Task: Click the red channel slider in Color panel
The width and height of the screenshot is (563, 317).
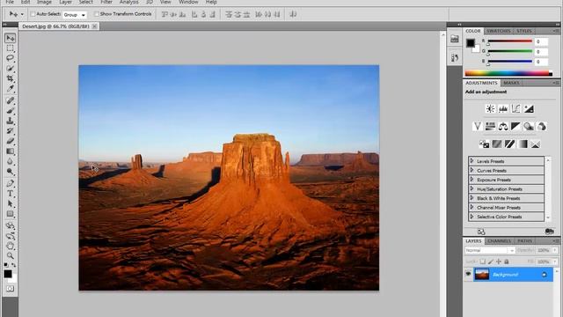Action: [509, 41]
